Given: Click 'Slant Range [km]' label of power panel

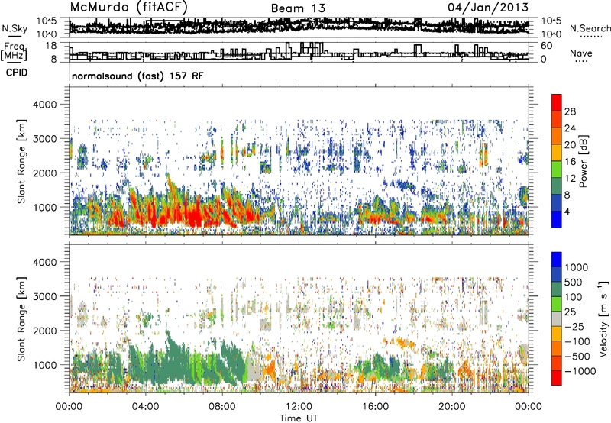Looking at the screenshot, I should tap(21, 161).
